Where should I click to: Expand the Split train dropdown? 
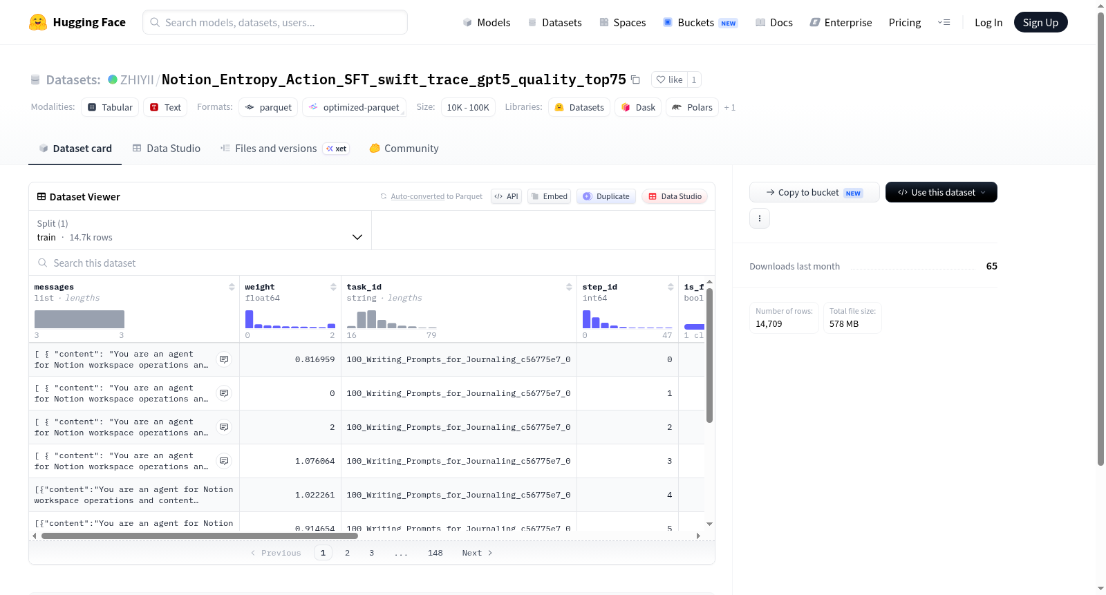200,230
